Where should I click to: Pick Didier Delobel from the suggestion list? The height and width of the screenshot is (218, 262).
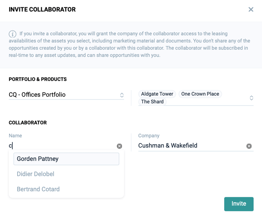36,174
